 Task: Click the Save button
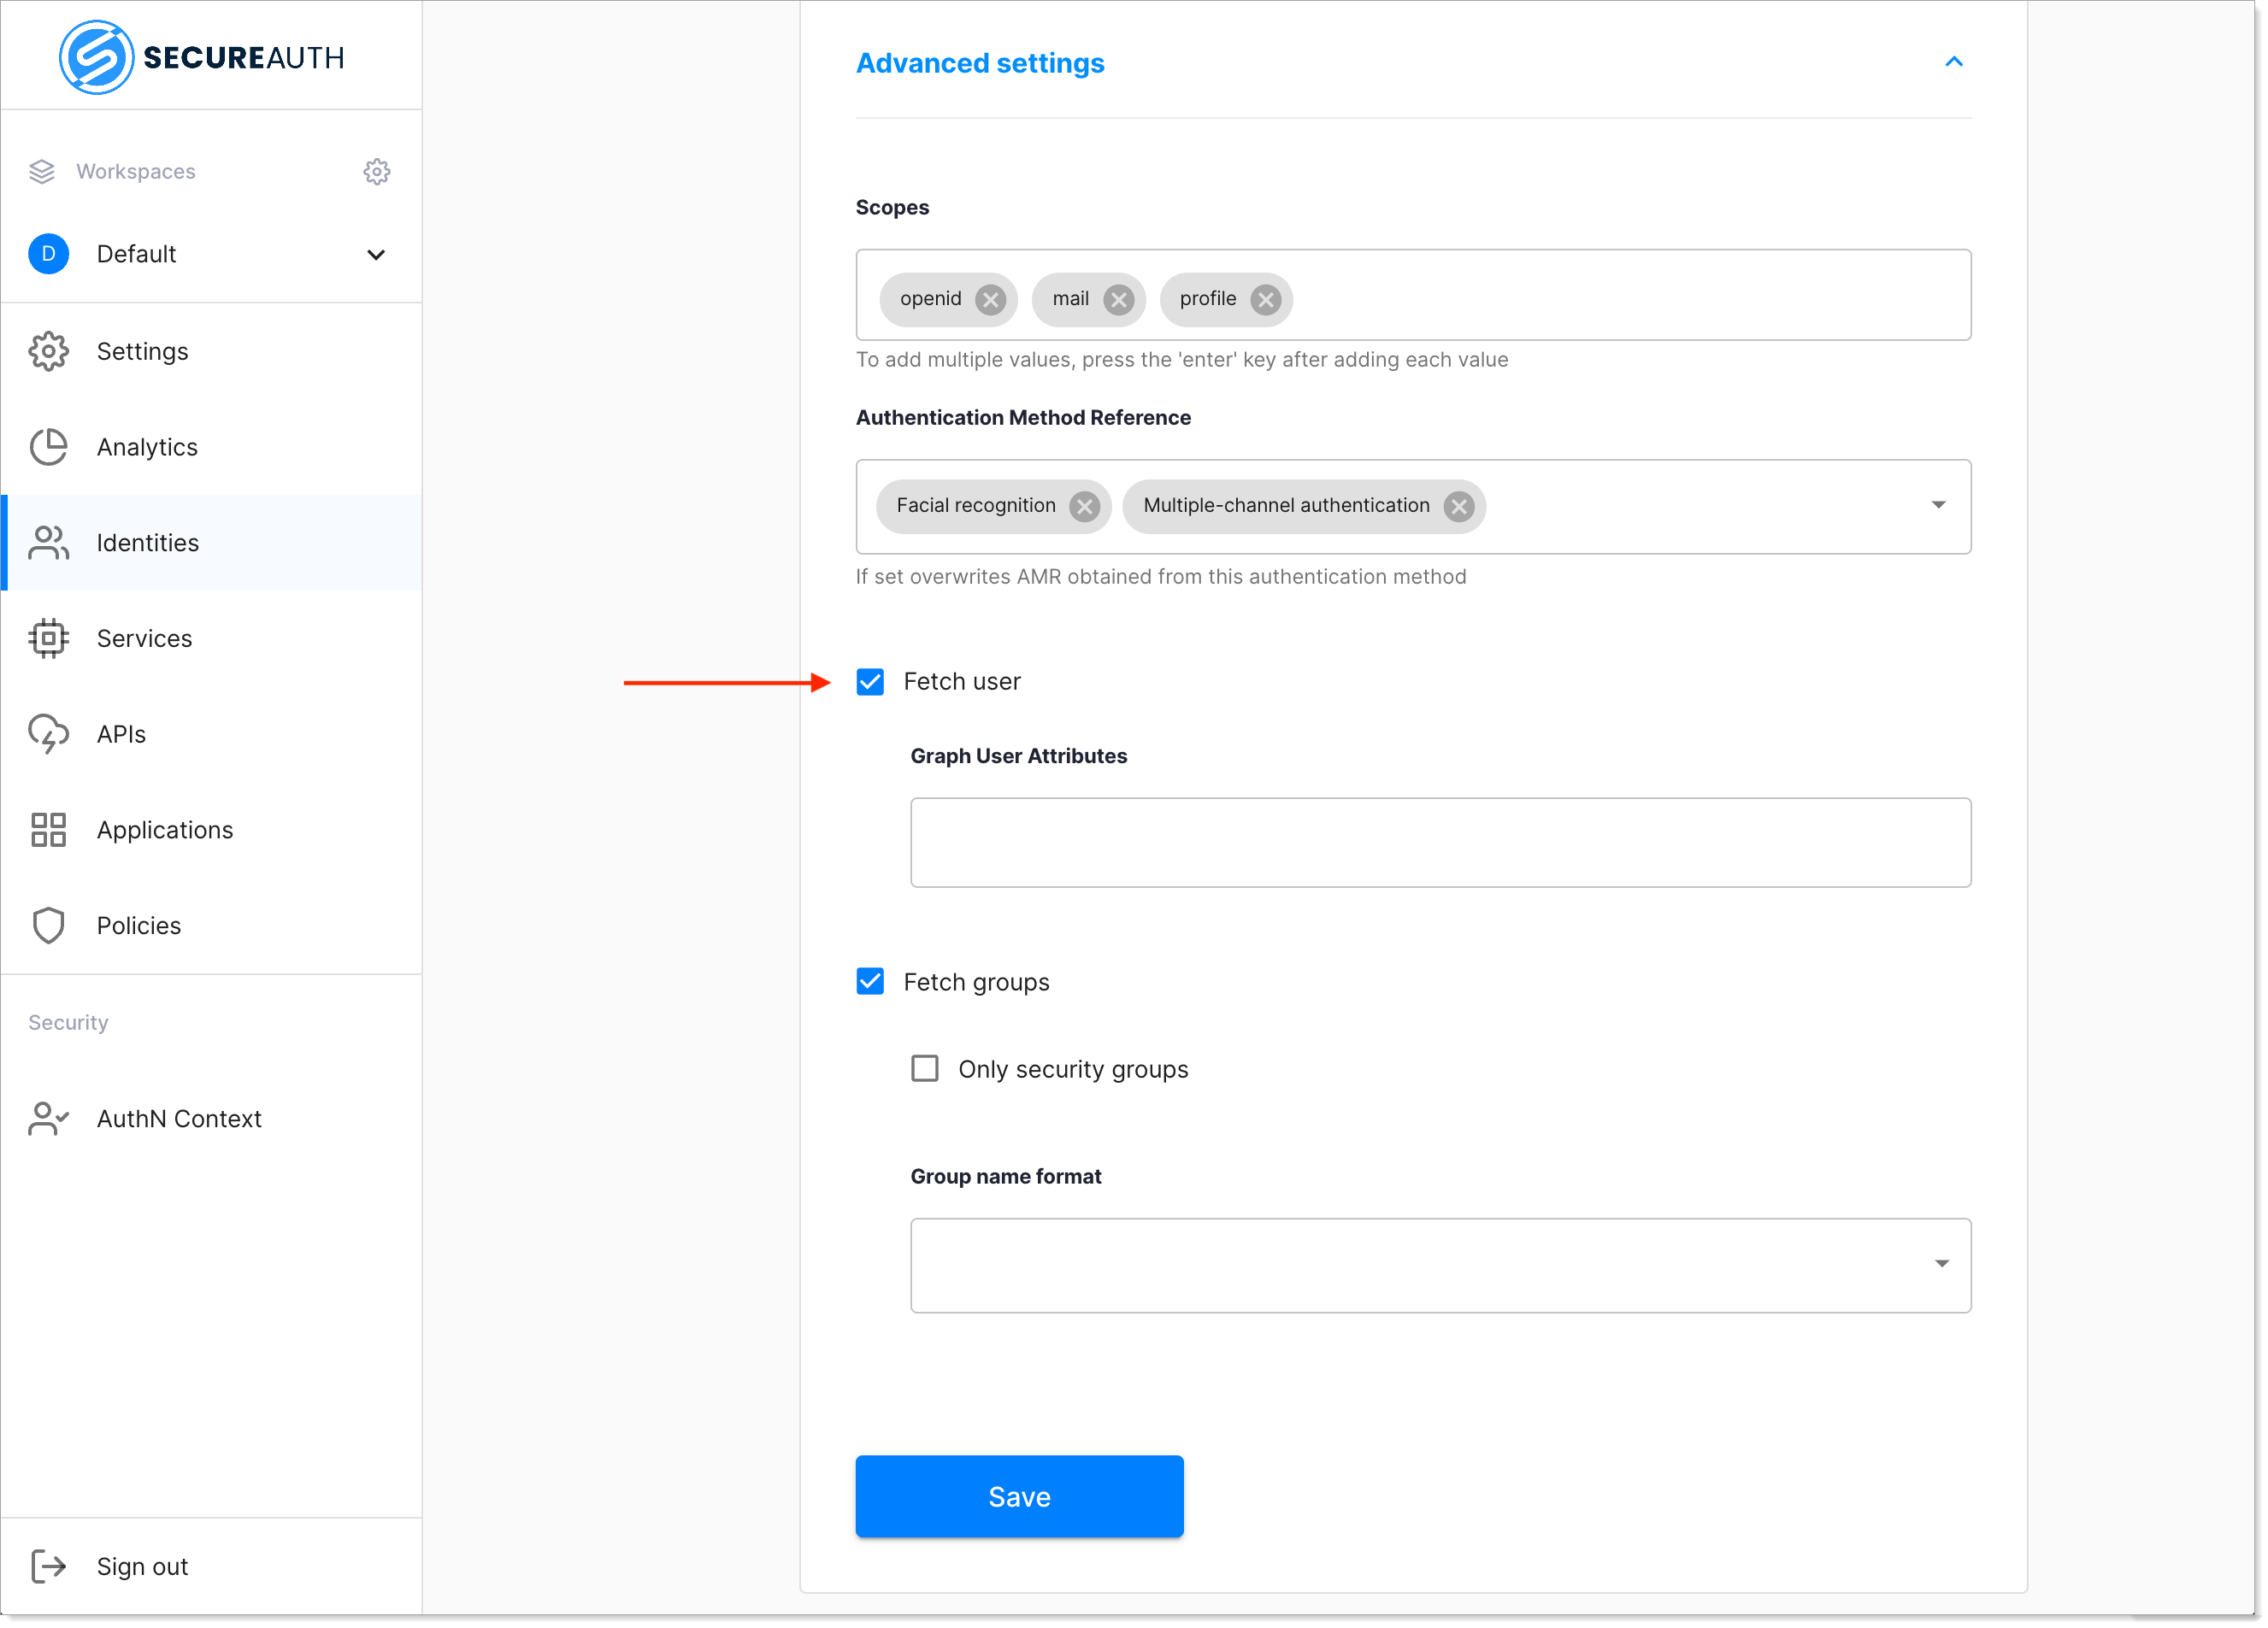[1020, 1498]
